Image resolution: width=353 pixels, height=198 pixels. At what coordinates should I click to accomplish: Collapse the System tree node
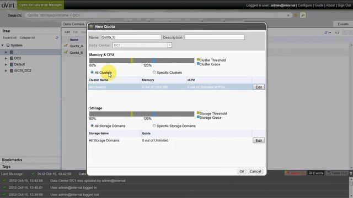(2, 45)
